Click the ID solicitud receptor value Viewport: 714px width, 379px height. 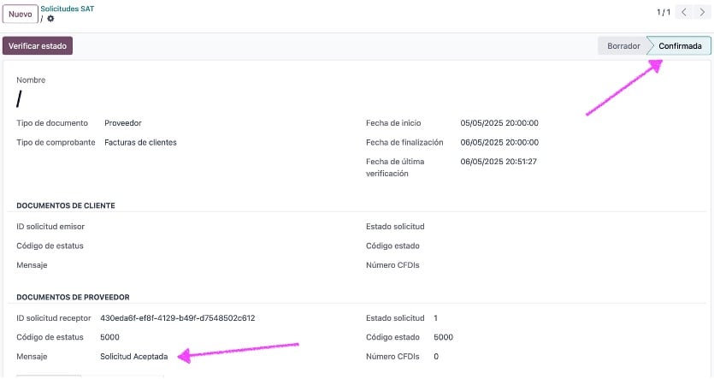(178, 318)
